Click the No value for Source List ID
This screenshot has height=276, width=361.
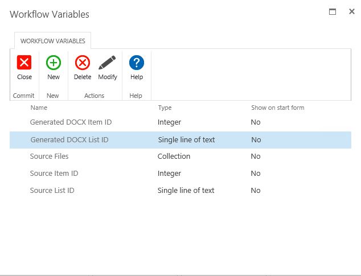(x=256, y=190)
